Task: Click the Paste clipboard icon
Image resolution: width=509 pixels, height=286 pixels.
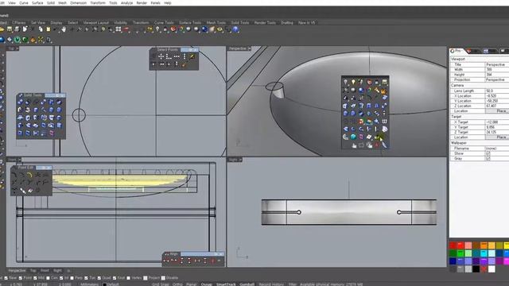Action: 48,29
